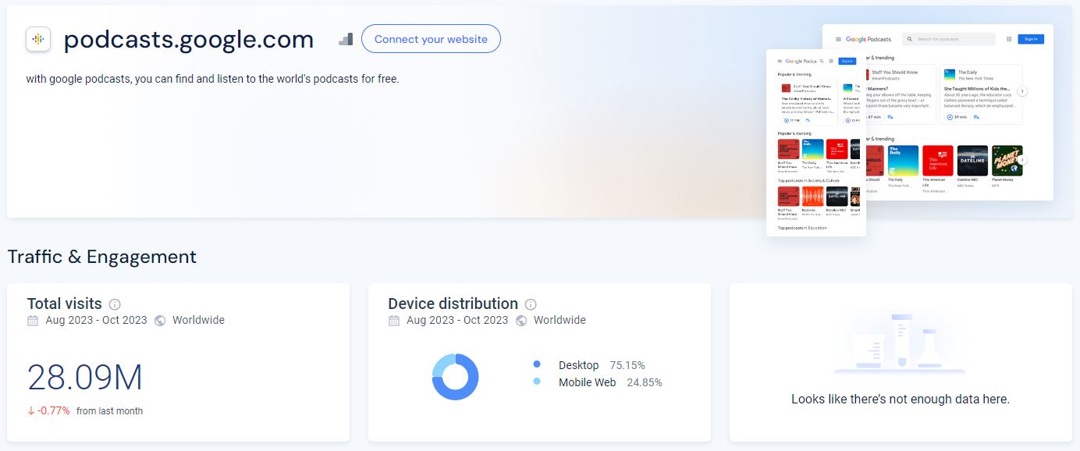The width and height of the screenshot is (1080, 451).
Task: Open the hamburger menu in the Google Podcasts preview
Action: point(838,39)
